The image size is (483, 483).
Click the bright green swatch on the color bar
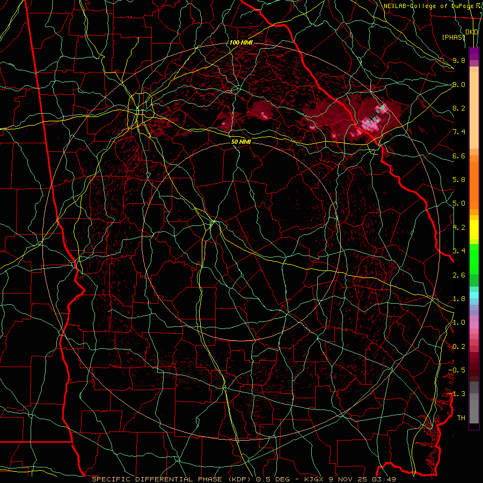pos(474,259)
